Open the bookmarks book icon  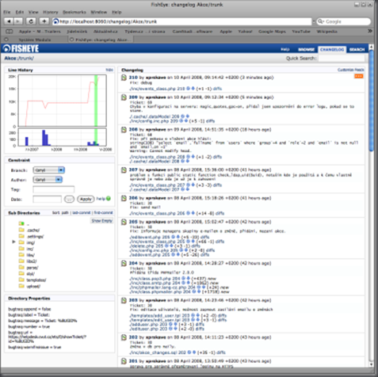pos(10,32)
